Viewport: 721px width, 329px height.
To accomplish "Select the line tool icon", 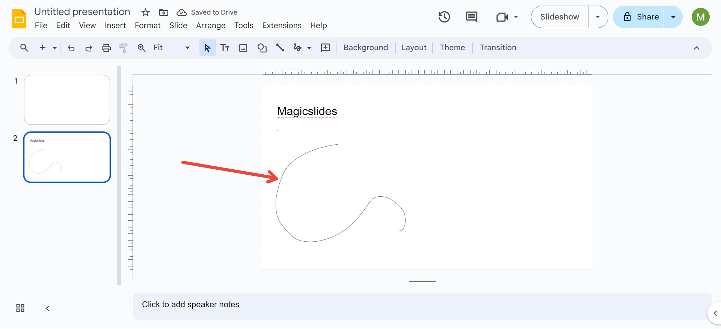I will [x=280, y=48].
